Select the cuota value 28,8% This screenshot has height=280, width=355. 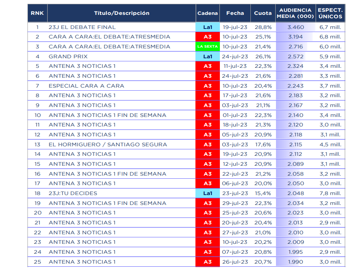click(263, 27)
